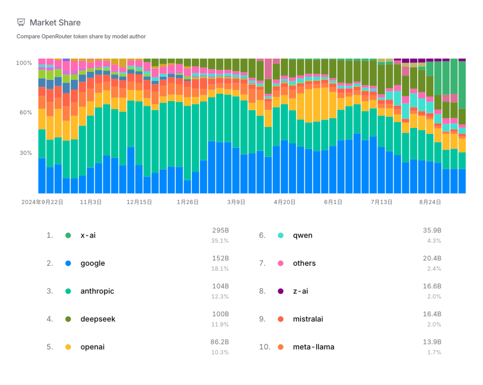
Task: Click the 100% y-axis label
Action: pos(24,63)
